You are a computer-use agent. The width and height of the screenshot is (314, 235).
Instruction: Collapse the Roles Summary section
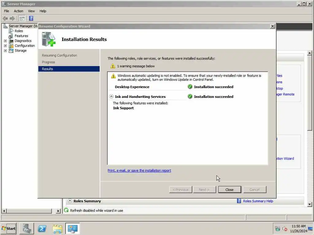(x=70, y=201)
